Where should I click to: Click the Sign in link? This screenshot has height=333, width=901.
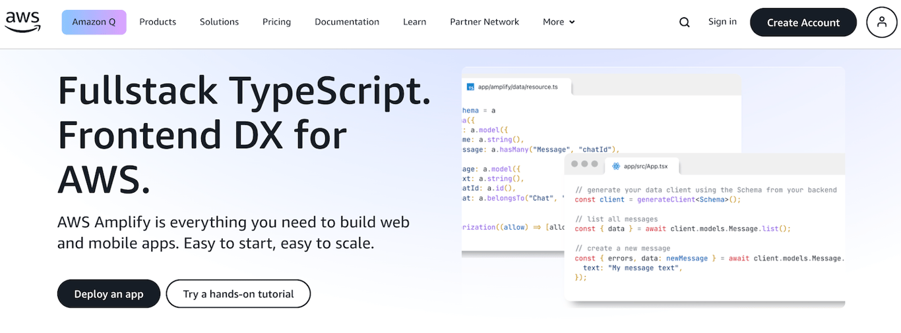click(x=722, y=22)
